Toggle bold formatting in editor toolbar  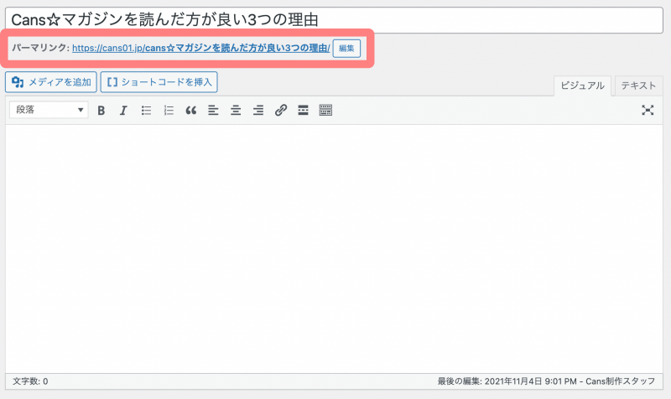tap(101, 110)
